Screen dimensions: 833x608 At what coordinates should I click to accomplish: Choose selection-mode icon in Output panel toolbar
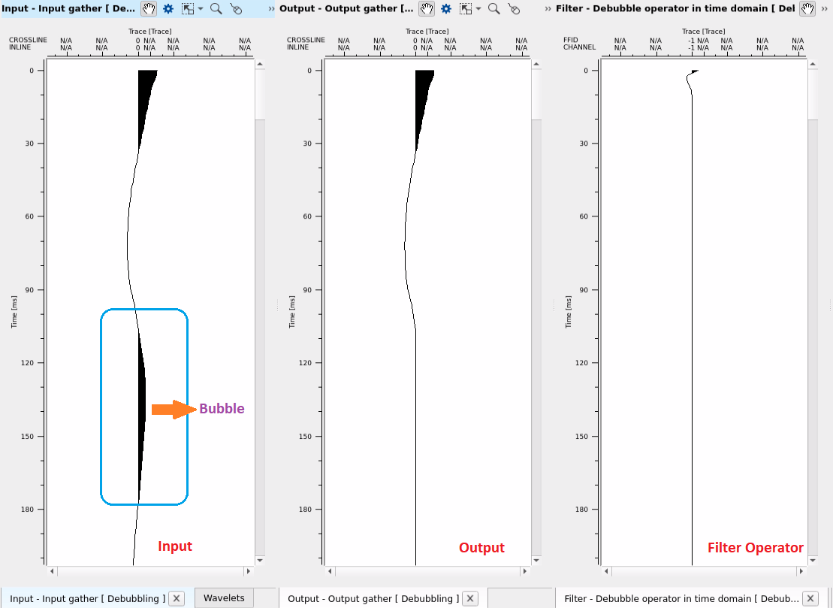[466, 9]
